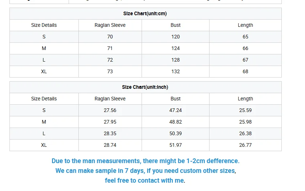Click the 51.97 bust value
This screenshot has height=191, width=305.
(175, 145)
